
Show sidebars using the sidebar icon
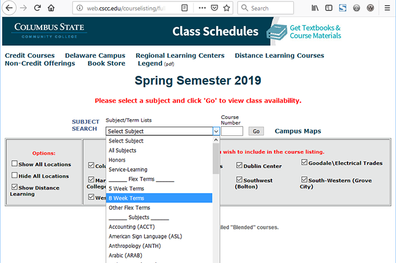tap(329, 8)
